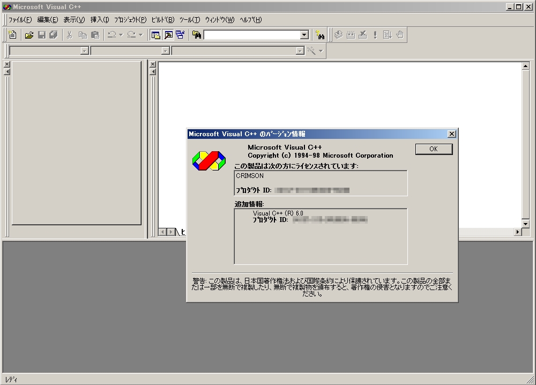The image size is (536, 385).
Task: Close the editor pane with its X
Action: coord(153,64)
